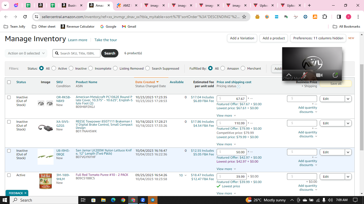
Task: Click Add a Variation button
Action: 242,38
